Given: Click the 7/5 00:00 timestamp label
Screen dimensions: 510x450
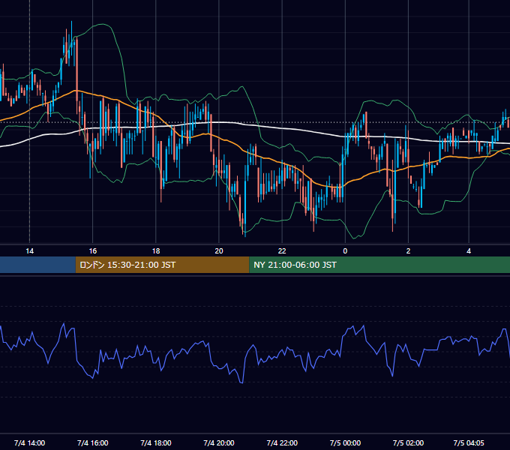Looking at the screenshot, I should [x=345, y=442].
